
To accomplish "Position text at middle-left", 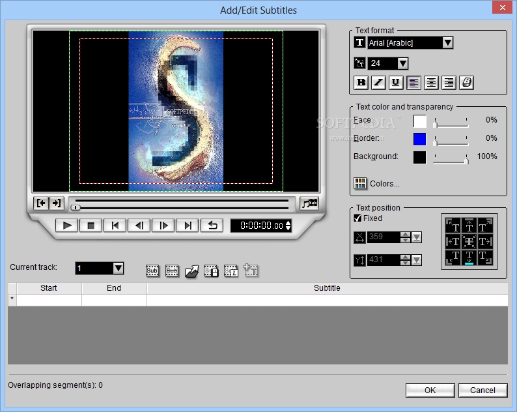I will [453, 242].
